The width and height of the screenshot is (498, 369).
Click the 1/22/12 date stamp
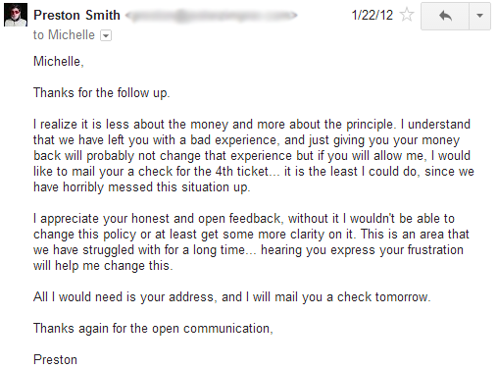(x=372, y=15)
